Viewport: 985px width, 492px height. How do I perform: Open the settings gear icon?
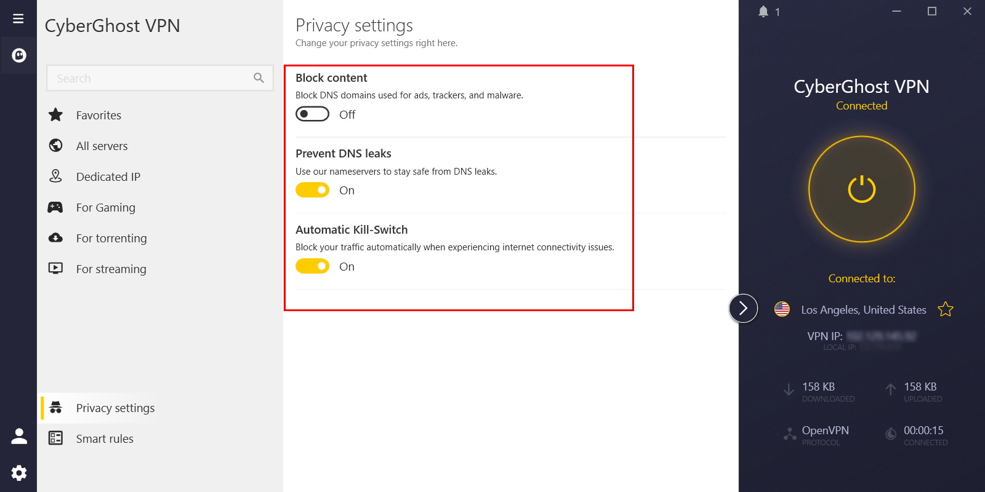19,473
